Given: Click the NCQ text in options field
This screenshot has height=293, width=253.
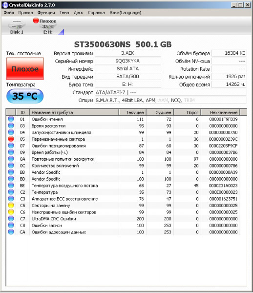Looking at the screenshot, I should (x=176, y=100).
